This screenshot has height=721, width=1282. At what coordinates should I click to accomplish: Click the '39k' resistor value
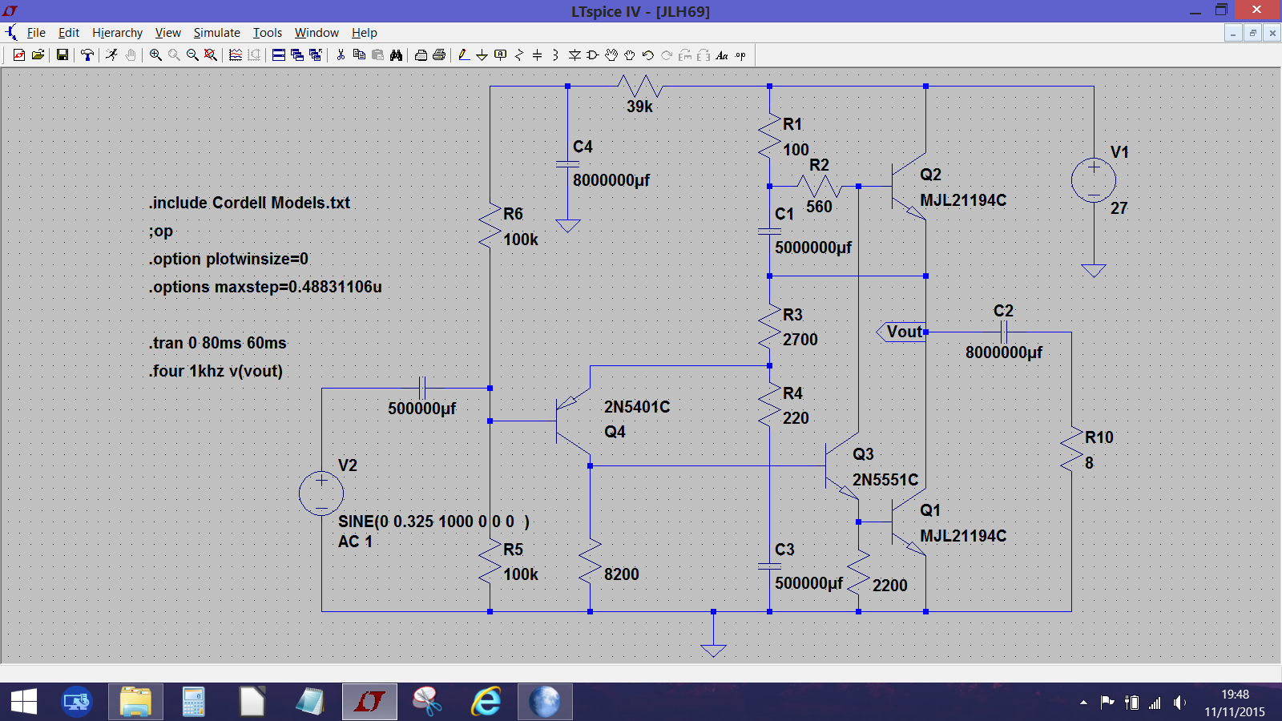click(639, 107)
